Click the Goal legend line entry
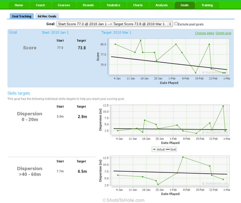Image resolution: width=241 pixels, height=203 pixels. [x=171, y=149]
